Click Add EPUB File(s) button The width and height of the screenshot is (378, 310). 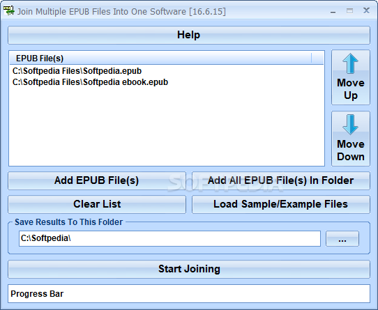click(x=97, y=180)
